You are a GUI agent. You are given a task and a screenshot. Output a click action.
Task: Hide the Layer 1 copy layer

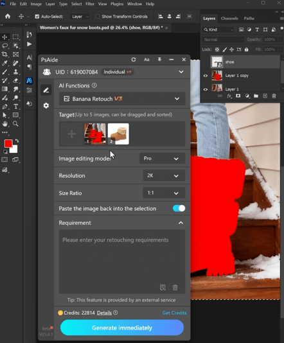(205, 76)
